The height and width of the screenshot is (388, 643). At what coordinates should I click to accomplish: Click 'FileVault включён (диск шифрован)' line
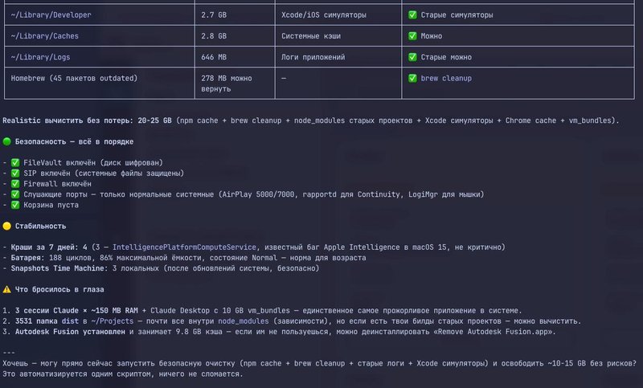click(x=93, y=162)
